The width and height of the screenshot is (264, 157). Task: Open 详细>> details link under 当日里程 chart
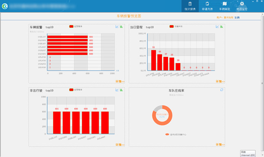[220, 81]
